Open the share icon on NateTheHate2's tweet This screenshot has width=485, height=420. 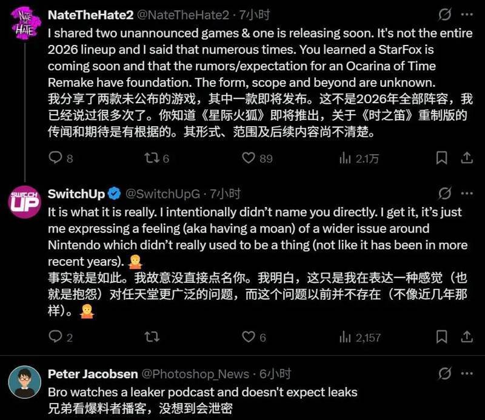466,158
